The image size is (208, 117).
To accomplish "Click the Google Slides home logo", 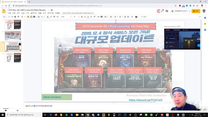I will [4, 11].
